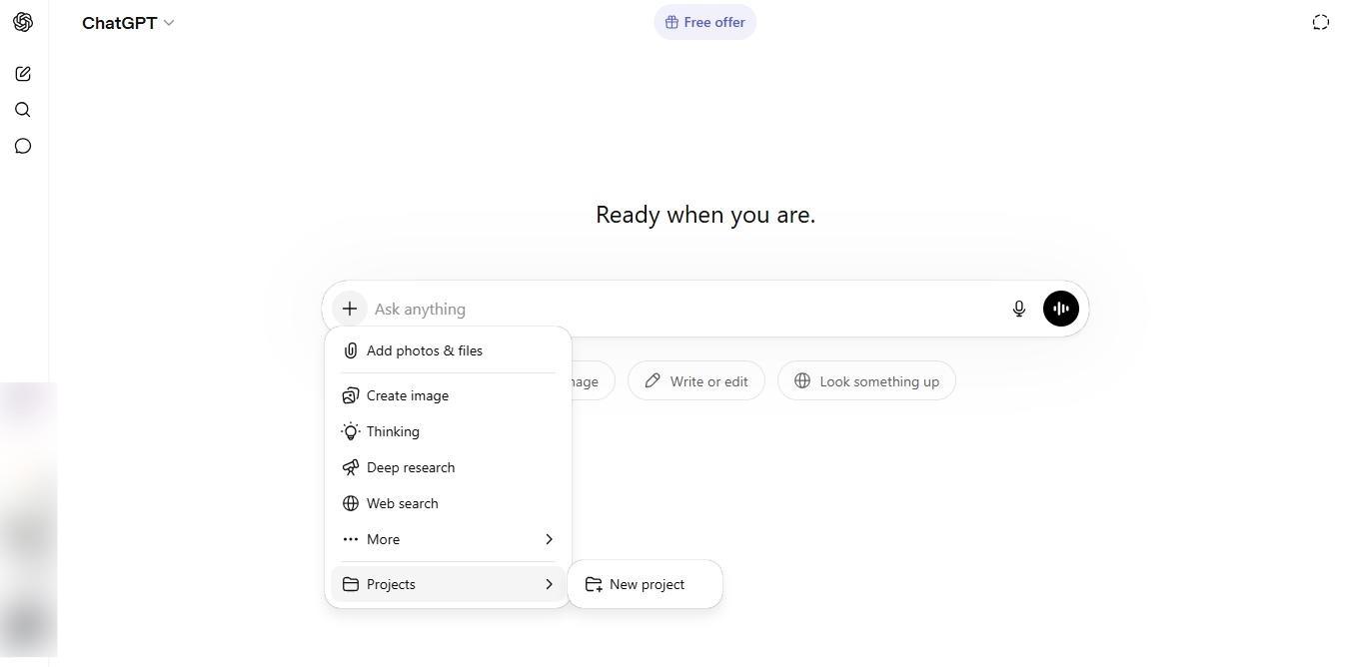Image resolution: width=1352 pixels, height=667 pixels.
Task: Start a new chat with the compose icon
Action: coord(23,74)
